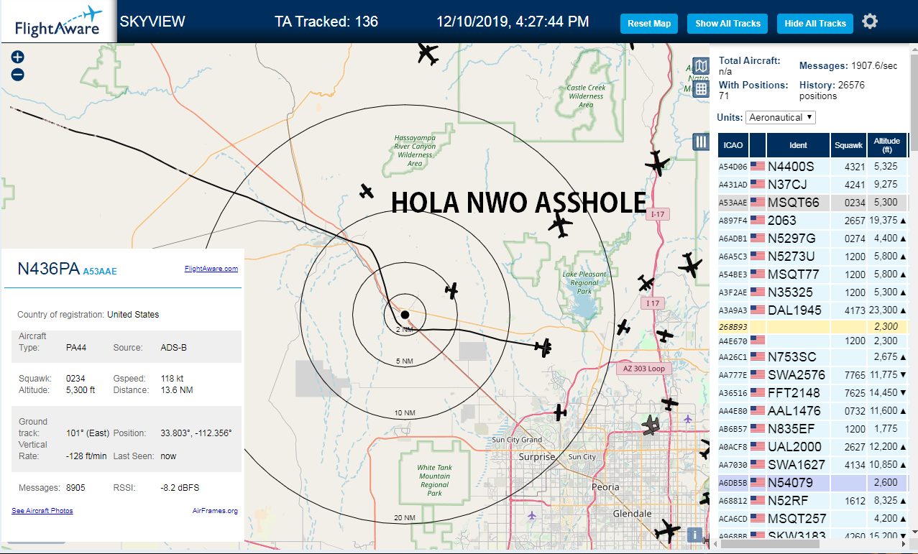
Task: Click the US flag in UAL2000 row
Action: click(x=758, y=446)
